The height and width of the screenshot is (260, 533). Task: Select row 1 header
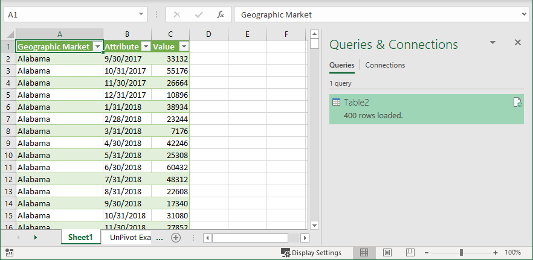tap(8, 46)
